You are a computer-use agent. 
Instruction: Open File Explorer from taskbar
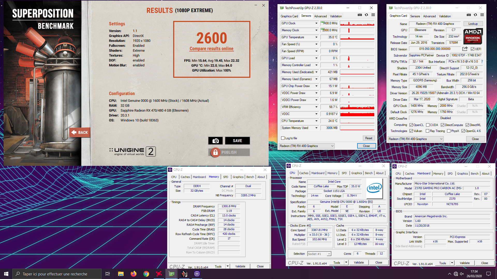pyautogui.click(x=121, y=274)
